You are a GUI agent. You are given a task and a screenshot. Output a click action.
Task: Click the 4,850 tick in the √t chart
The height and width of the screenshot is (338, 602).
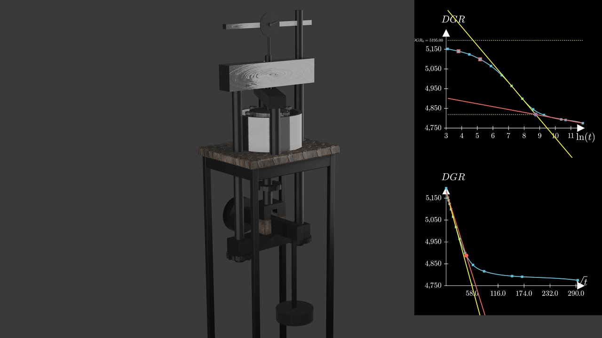point(434,264)
